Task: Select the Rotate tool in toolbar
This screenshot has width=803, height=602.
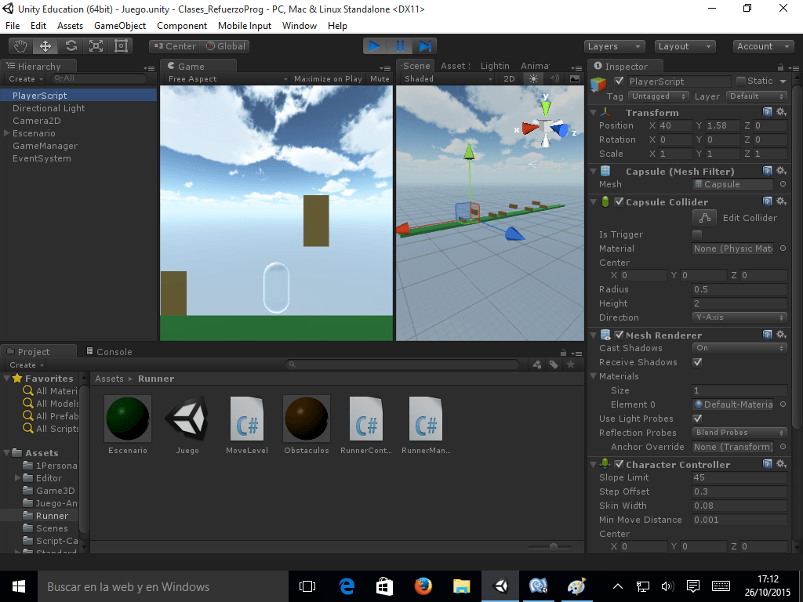Action: 71,46
